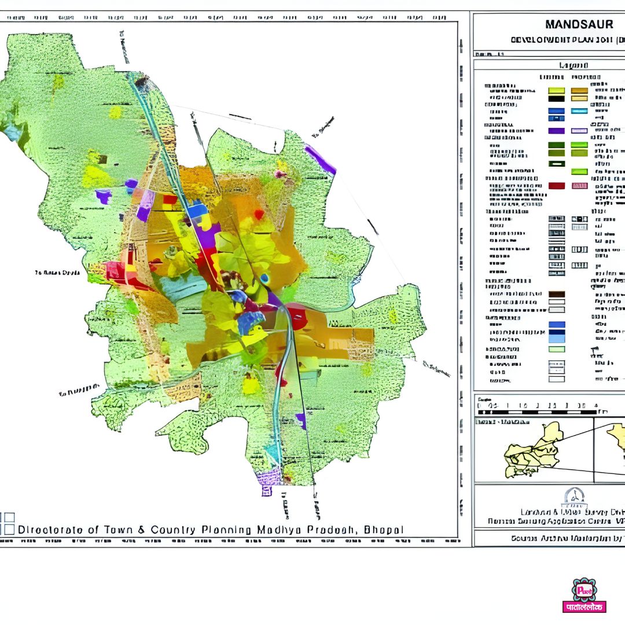The width and height of the screenshot is (625, 625).
Task: Select the yellow district inset map
Action: [x=533, y=451]
